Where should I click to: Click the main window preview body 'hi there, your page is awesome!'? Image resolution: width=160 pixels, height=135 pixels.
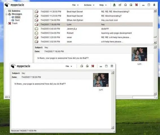point(63,58)
